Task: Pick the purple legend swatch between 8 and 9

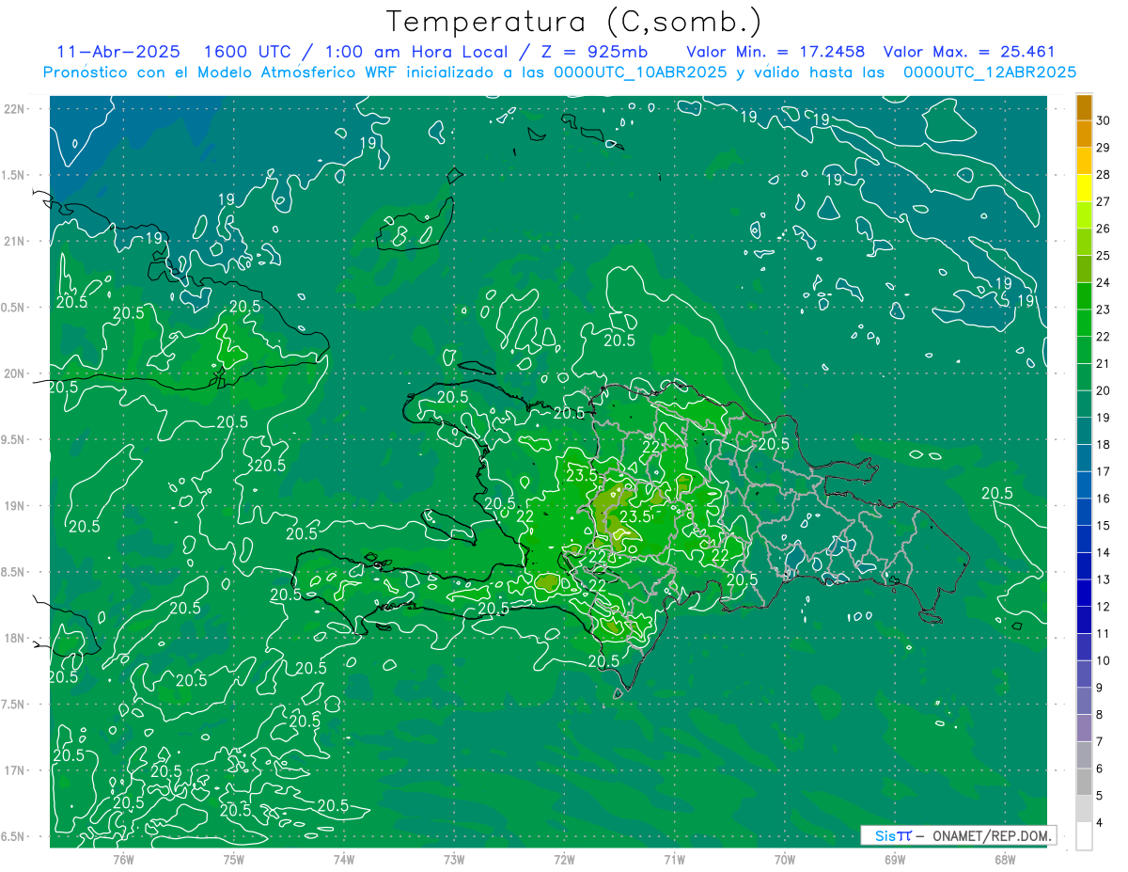Action: point(1085,701)
